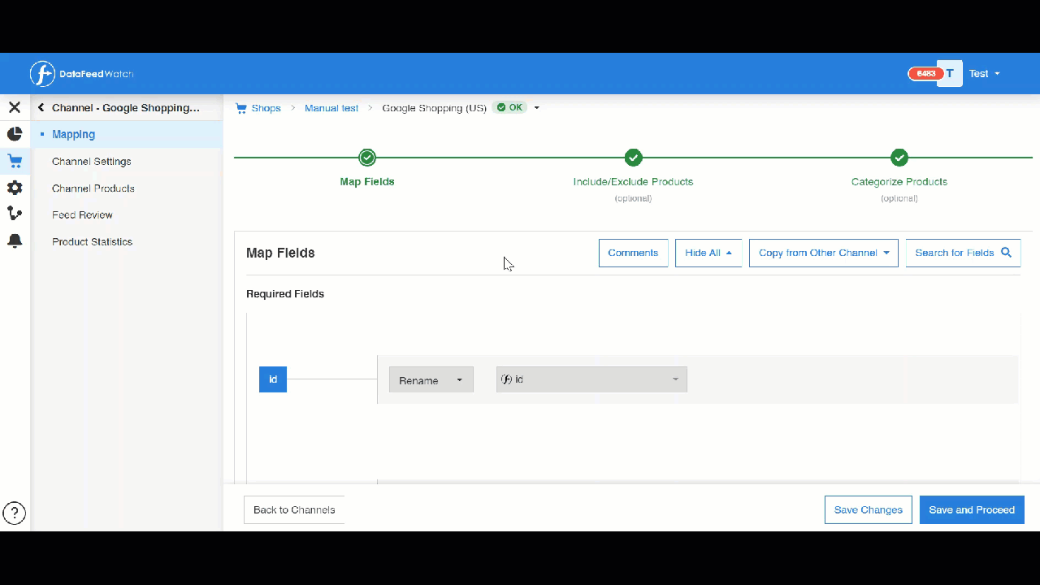The width and height of the screenshot is (1040, 585).
Task: Go to Feed Review in the sidebar
Action: (x=82, y=214)
